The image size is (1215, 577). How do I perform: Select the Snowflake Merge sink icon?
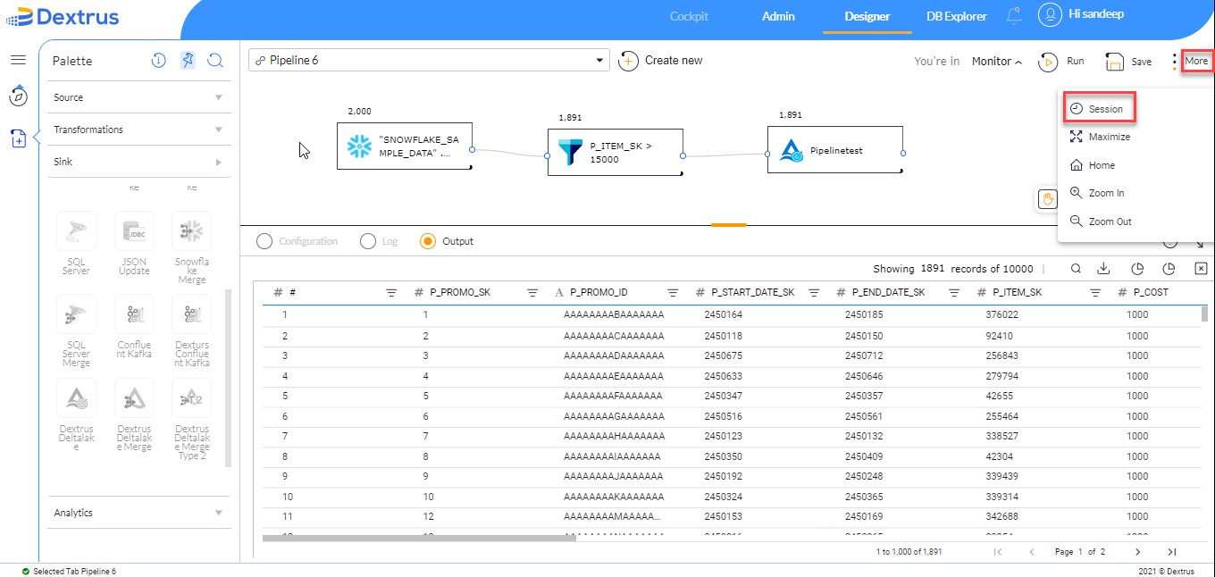click(191, 230)
